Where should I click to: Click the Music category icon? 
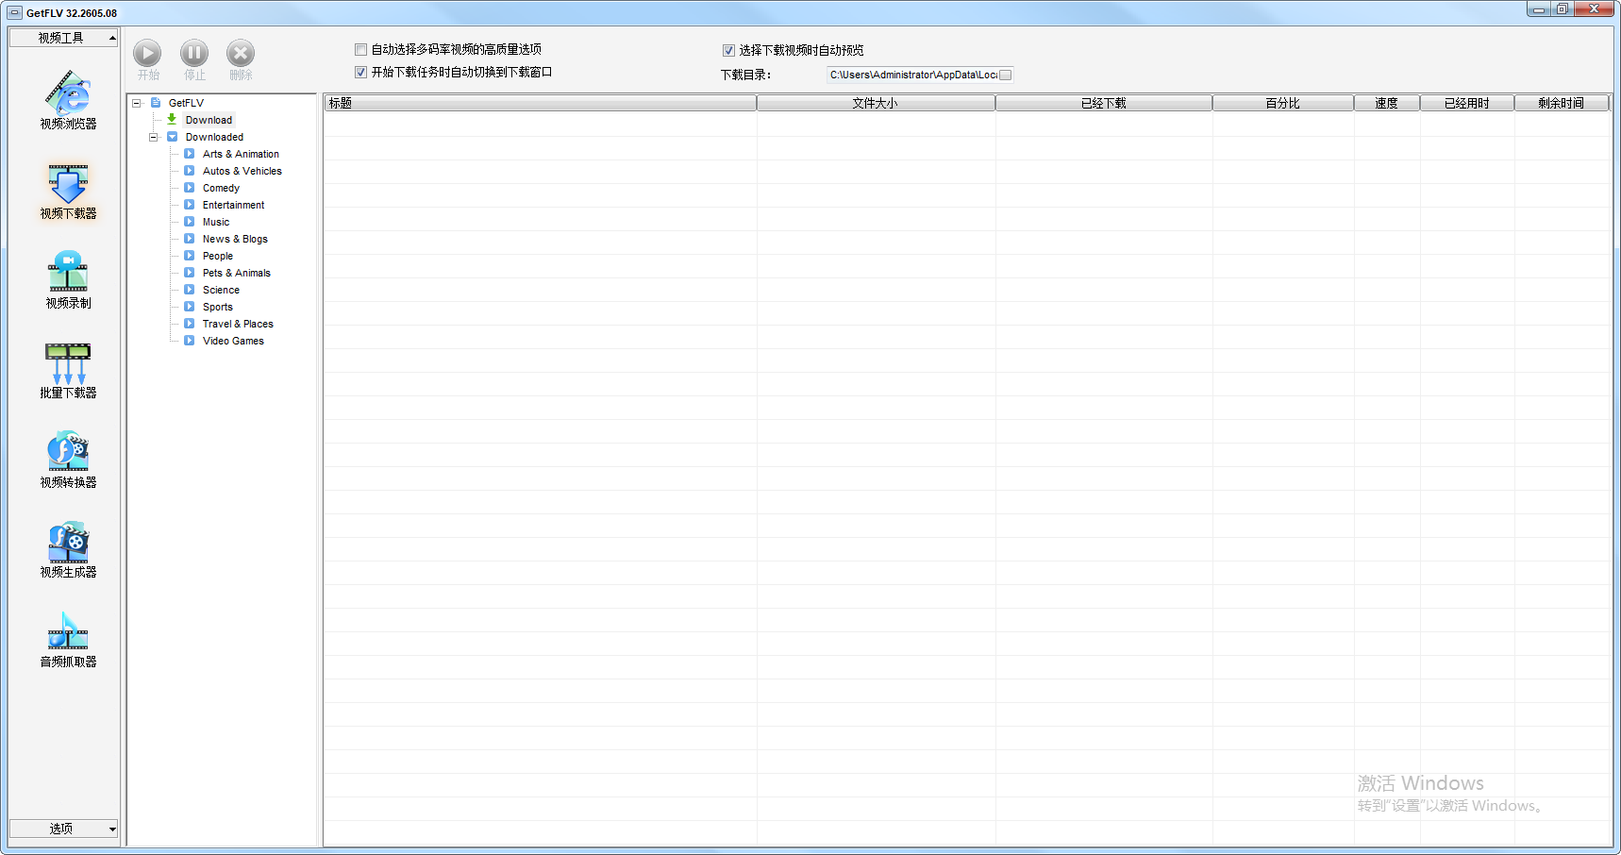point(190,222)
